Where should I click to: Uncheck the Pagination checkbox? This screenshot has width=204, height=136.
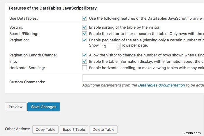point(85,40)
